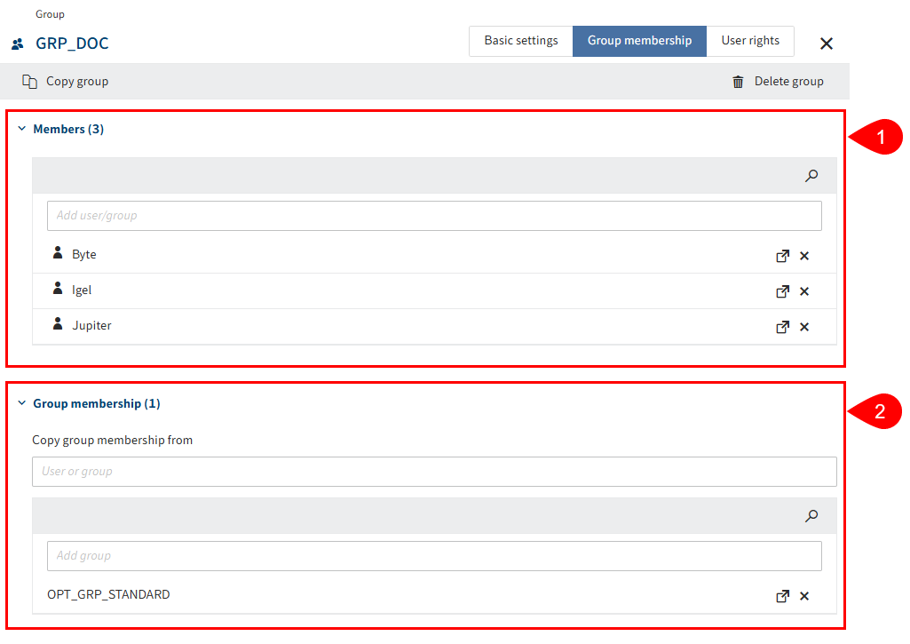The image size is (910, 644).
Task: Click the user icon next to Byte
Action: coord(58,253)
